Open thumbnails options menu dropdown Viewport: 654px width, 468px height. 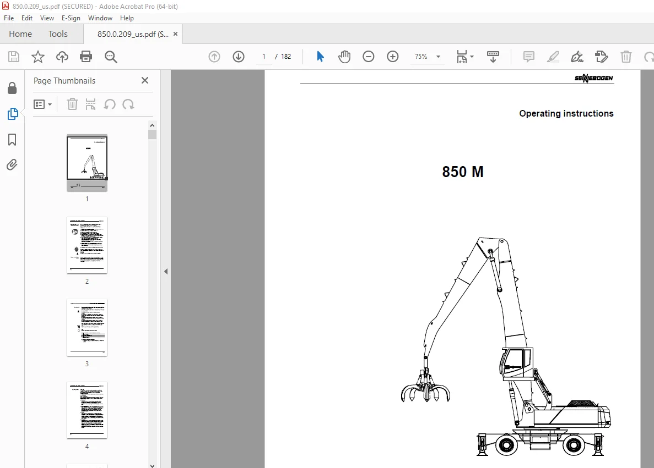(x=42, y=104)
